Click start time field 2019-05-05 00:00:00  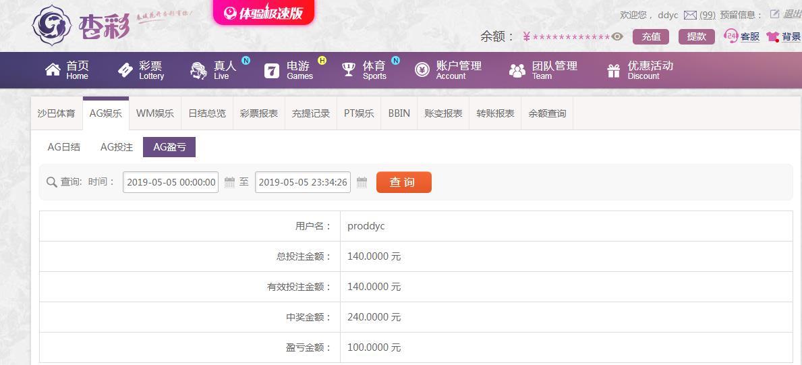[x=171, y=182]
